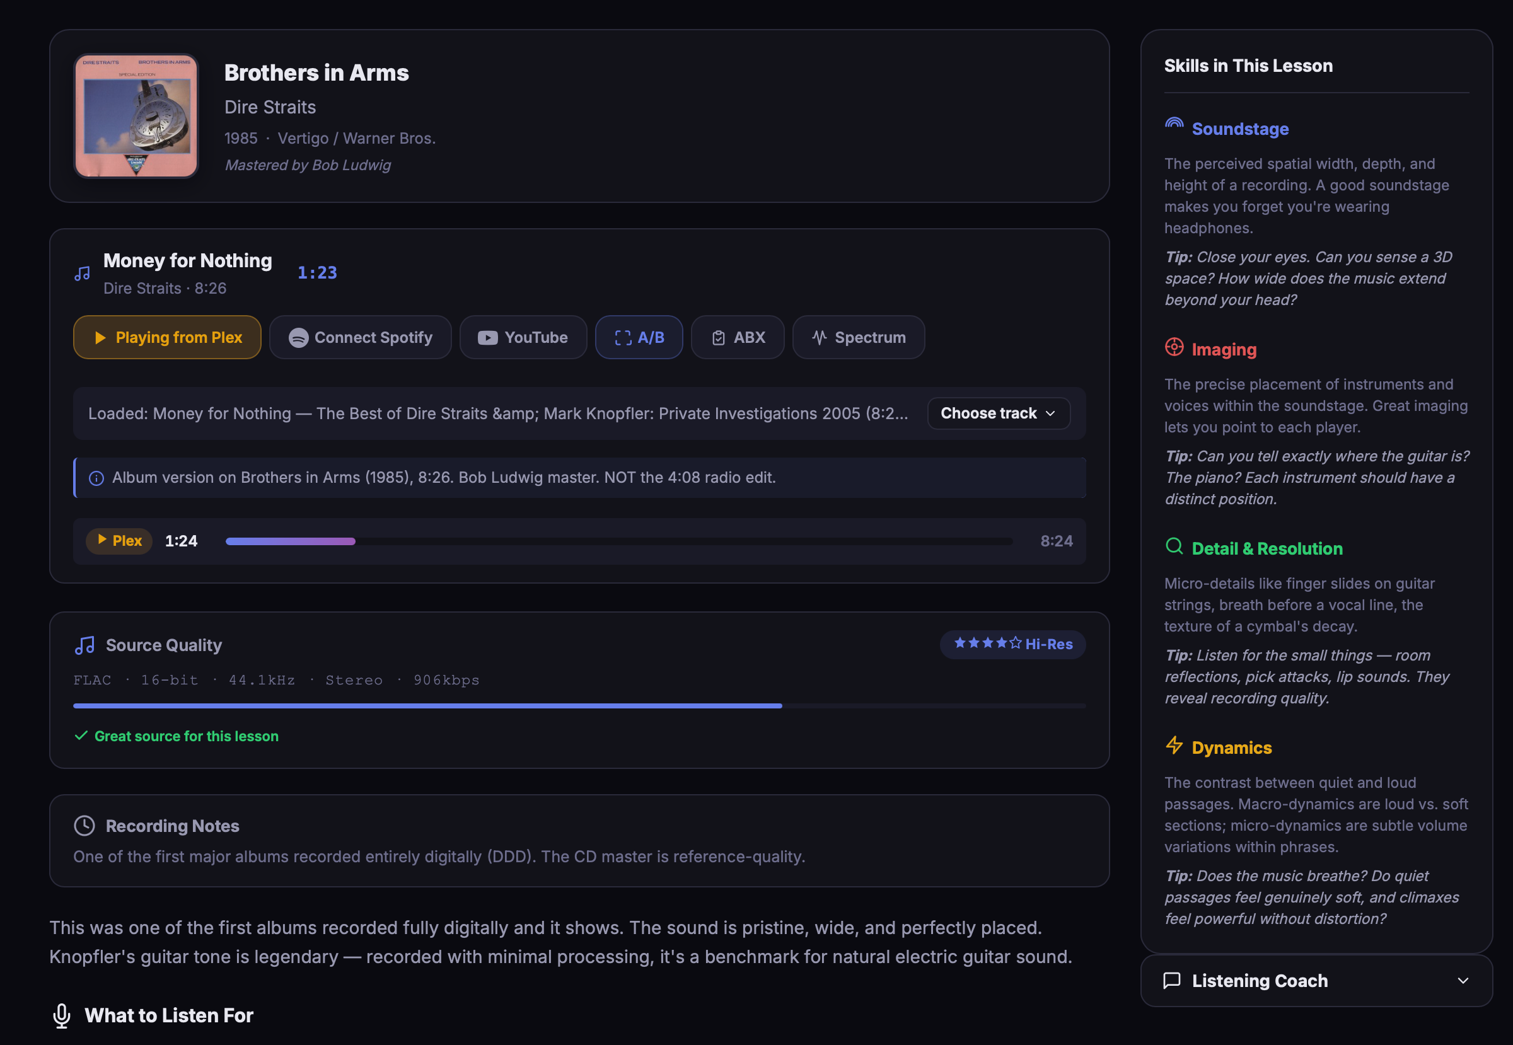Click the Plex play badge in player
The image size is (1513, 1045).
(x=119, y=541)
